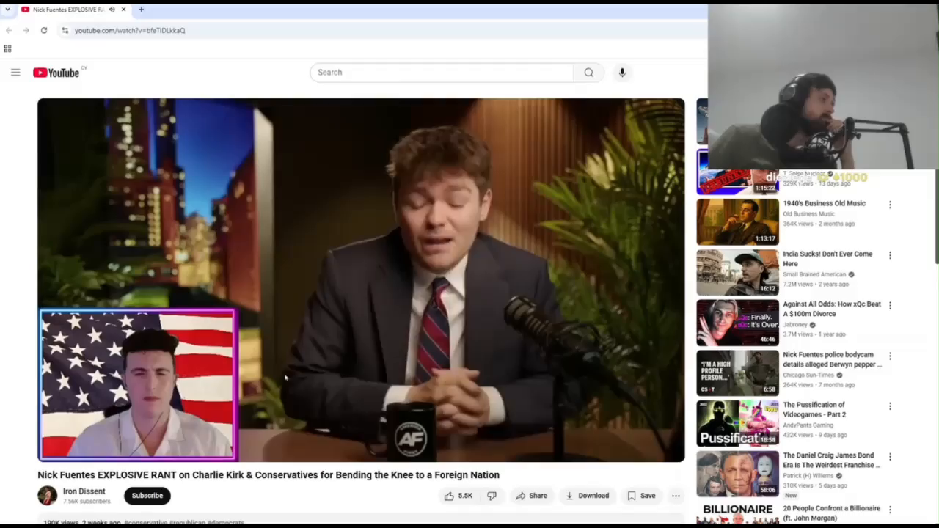
Task: Close the Nick Fuentes video tab
Action: tap(123, 10)
